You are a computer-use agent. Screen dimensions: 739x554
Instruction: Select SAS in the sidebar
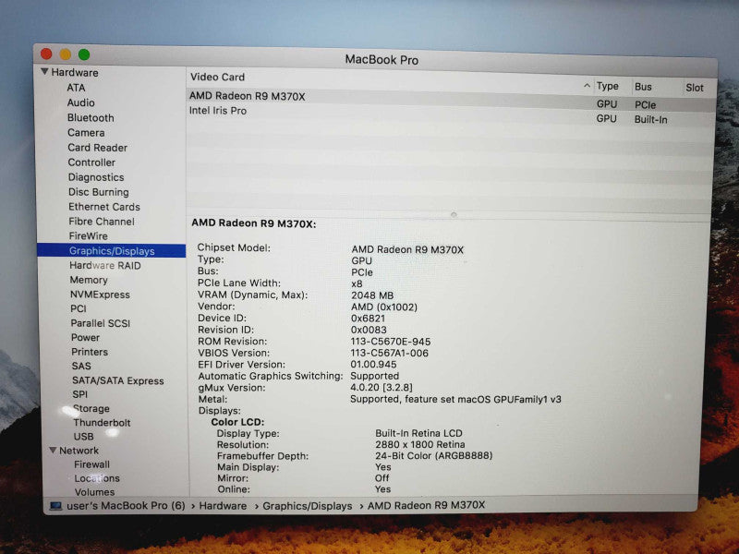[x=81, y=366]
